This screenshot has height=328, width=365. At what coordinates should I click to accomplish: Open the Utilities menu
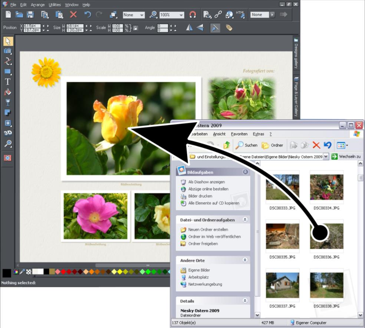tap(55, 5)
